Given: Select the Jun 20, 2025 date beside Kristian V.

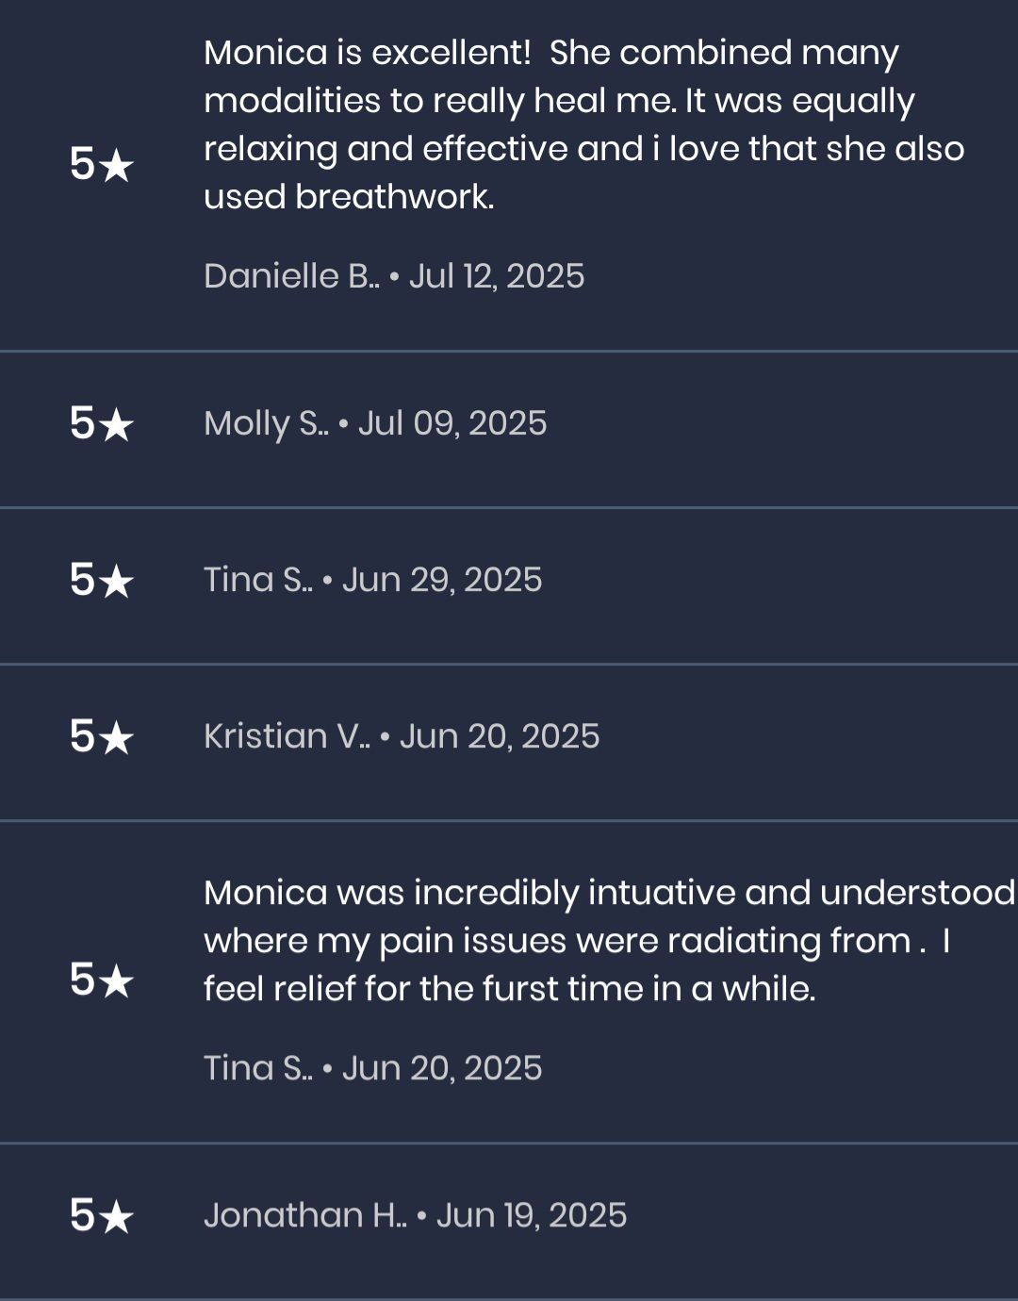Looking at the screenshot, I should pyautogui.click(x=500, y=736).
